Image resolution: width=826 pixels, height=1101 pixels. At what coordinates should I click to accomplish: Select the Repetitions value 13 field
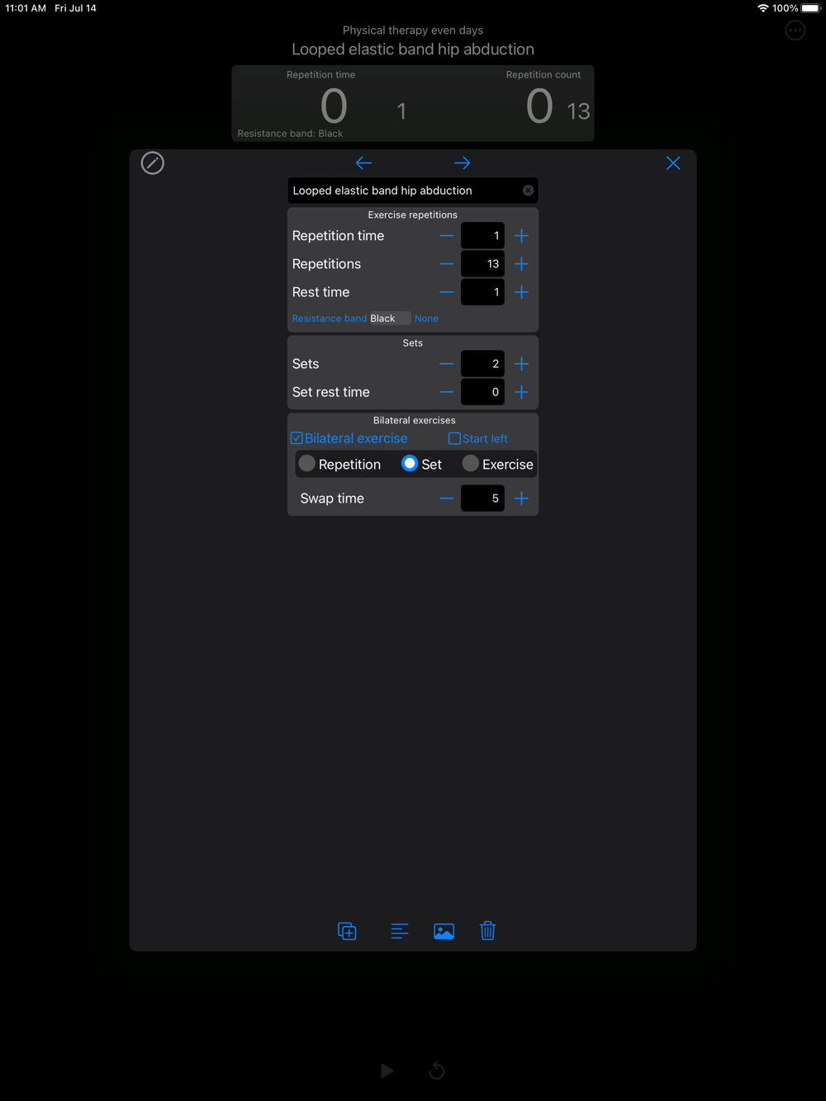click(x=482, y=264)
